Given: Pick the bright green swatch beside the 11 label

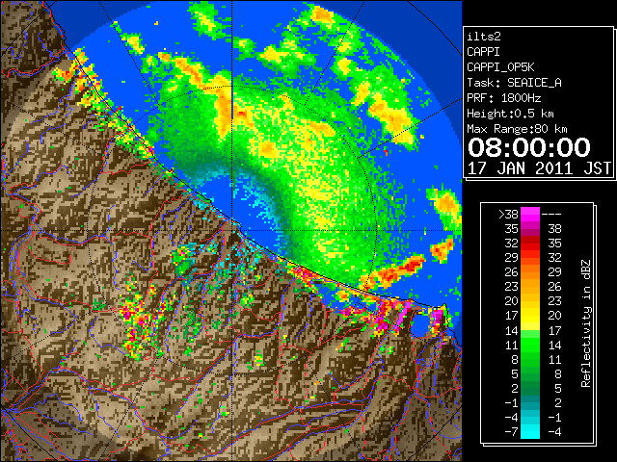Looking at the screenshot, I should point(530,345).
